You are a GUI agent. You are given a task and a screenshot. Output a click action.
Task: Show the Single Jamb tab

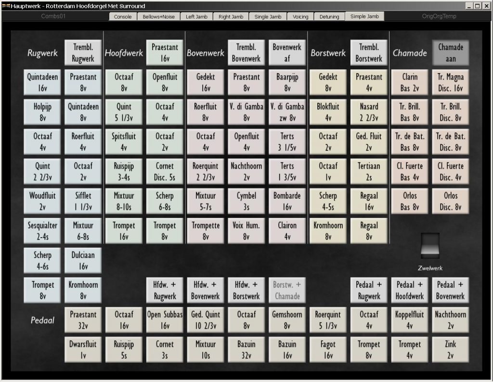tap(268, 17)
